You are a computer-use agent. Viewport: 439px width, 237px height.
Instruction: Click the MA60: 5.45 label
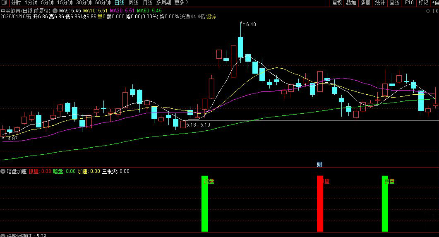(x=149, y=11)
